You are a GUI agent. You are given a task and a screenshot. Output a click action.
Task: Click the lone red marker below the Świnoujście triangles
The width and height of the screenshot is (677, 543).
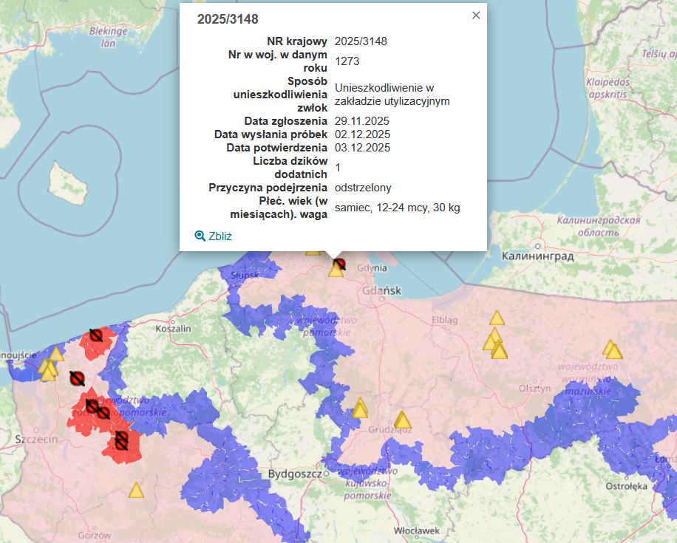(x=76, y=378)
